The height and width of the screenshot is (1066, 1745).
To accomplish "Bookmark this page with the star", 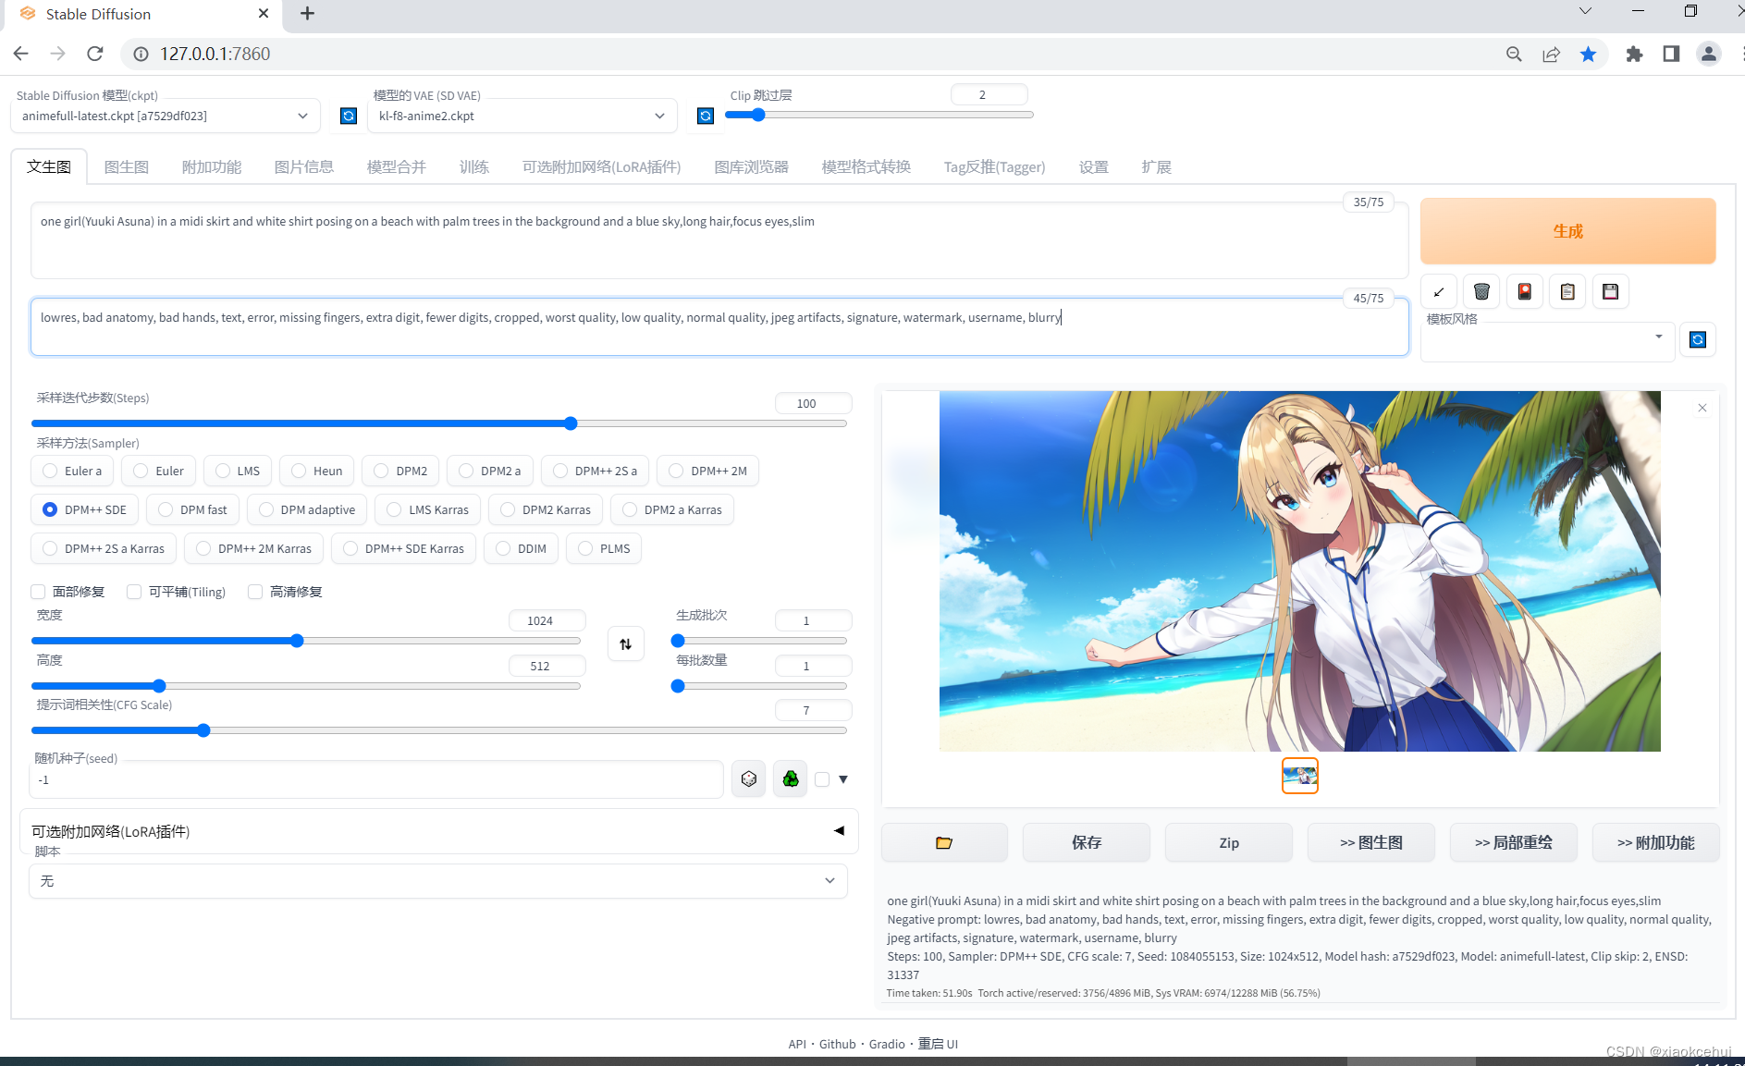I will click(x=1589, y=54).
